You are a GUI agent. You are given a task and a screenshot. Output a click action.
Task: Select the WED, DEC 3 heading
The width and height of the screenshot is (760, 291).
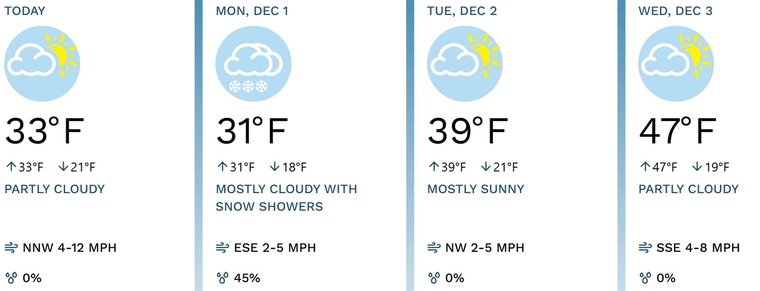point(675,11)
